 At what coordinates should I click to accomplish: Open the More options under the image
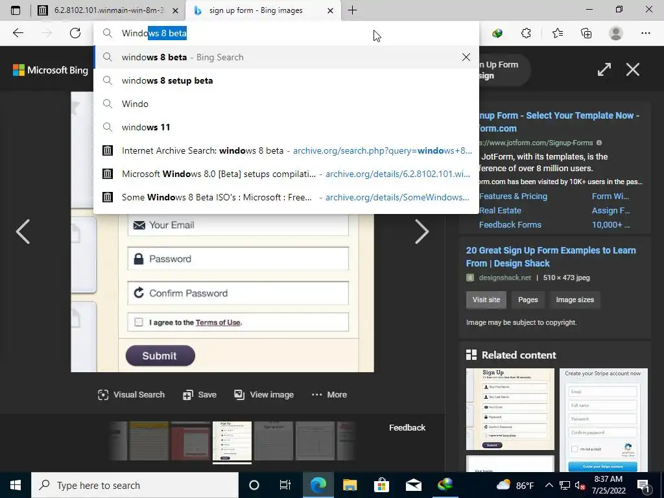(x=329, y=395)
